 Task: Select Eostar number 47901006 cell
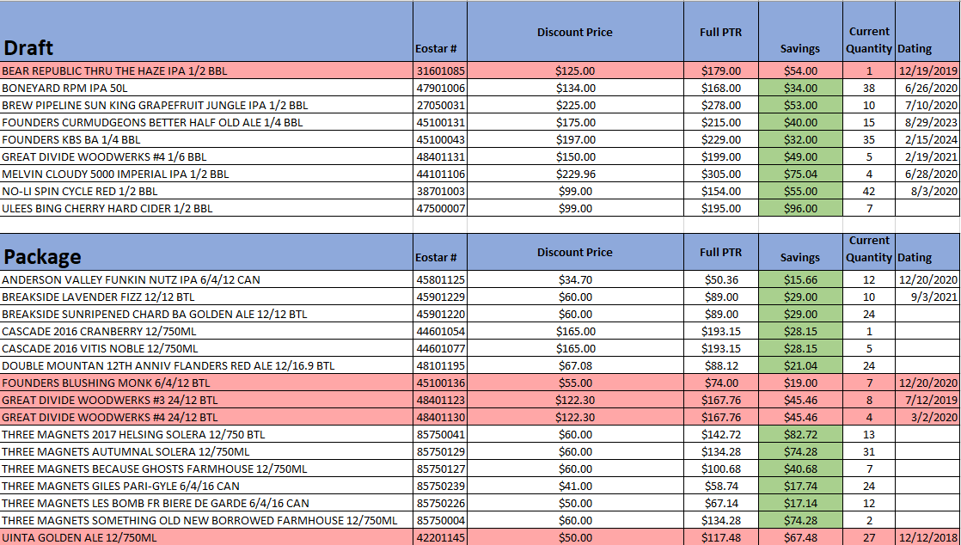[x=440, y=88]
